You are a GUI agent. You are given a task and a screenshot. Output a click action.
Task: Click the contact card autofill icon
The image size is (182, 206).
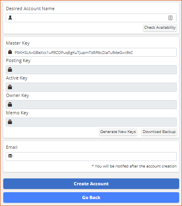tap(170, 18)
